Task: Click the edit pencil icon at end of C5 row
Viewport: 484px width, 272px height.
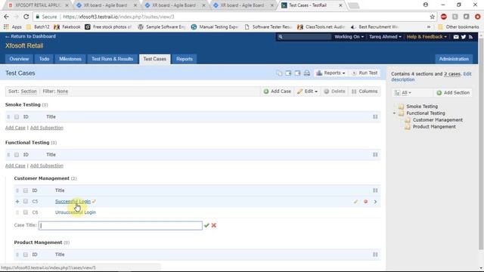Action: tap(356, 202)
